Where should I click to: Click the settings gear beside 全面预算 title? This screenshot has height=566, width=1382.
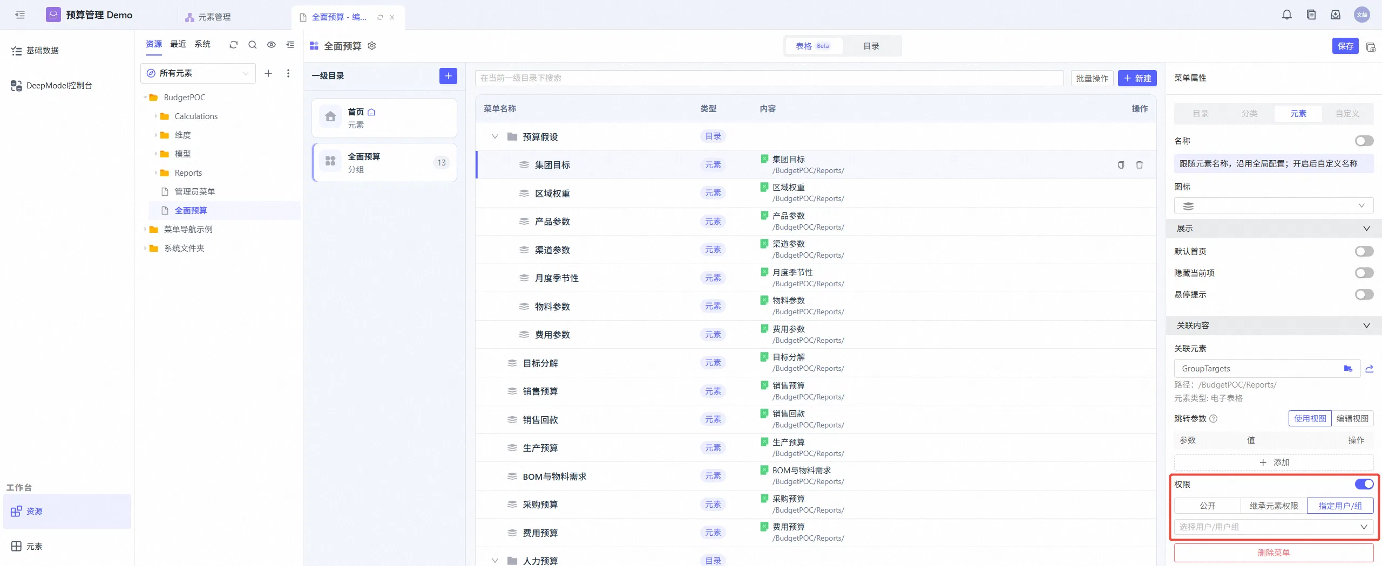click(372, 46)
